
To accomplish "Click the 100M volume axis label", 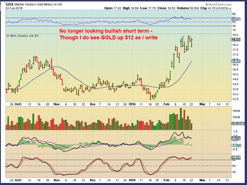I will point(236,117).
